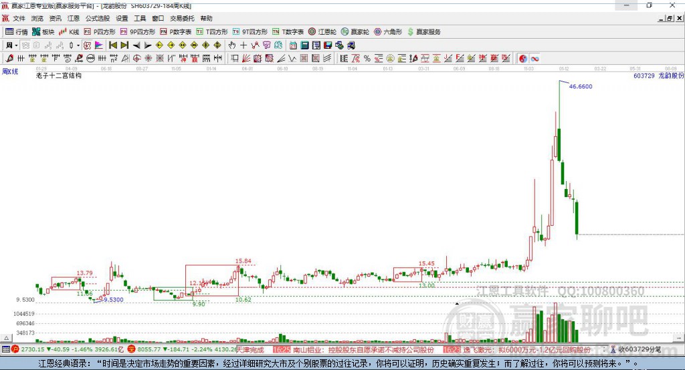Open the 行情 quotes view
This screenshot has width=685, height=370.
point(16,32)
